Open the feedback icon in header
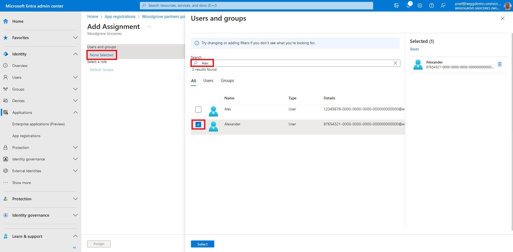513x252 pixels. click(443, 6)
